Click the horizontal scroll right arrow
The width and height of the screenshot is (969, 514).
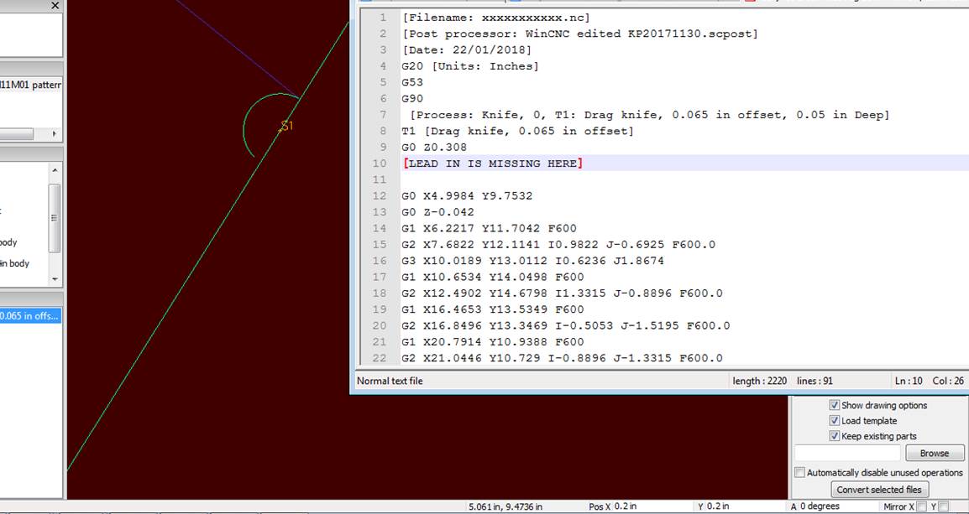(x=55, y=134)
